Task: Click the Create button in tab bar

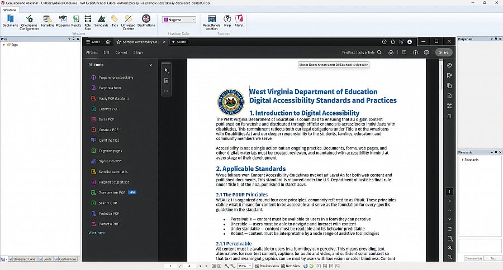Action: pyautogui.click(x=179, y=42)
